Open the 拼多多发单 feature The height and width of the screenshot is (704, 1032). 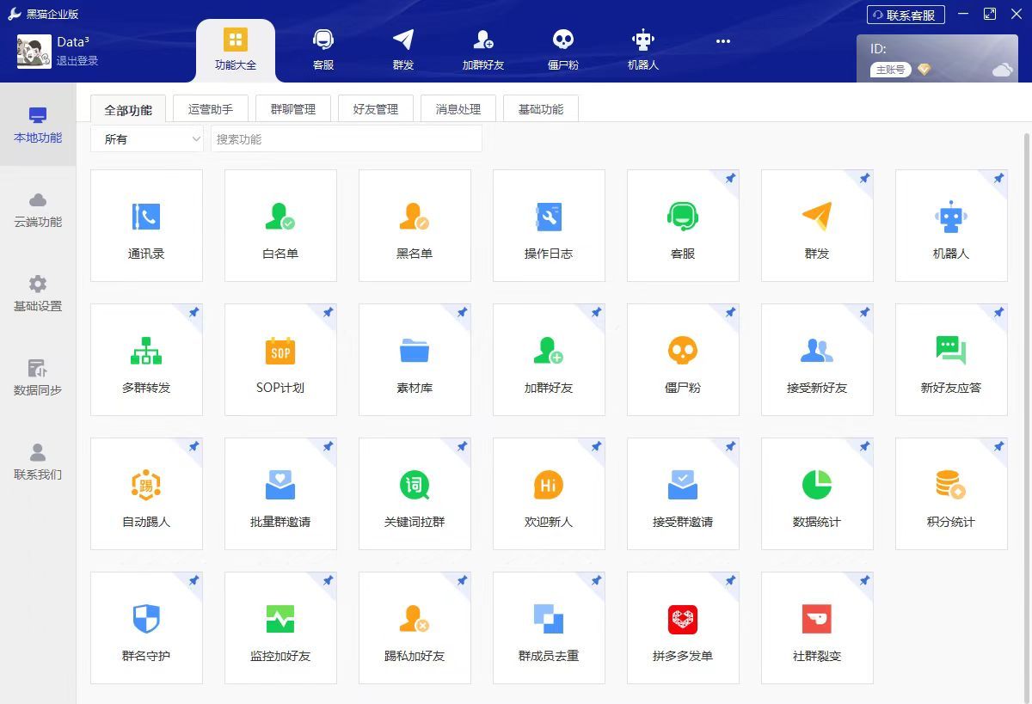tap(683, 627)
